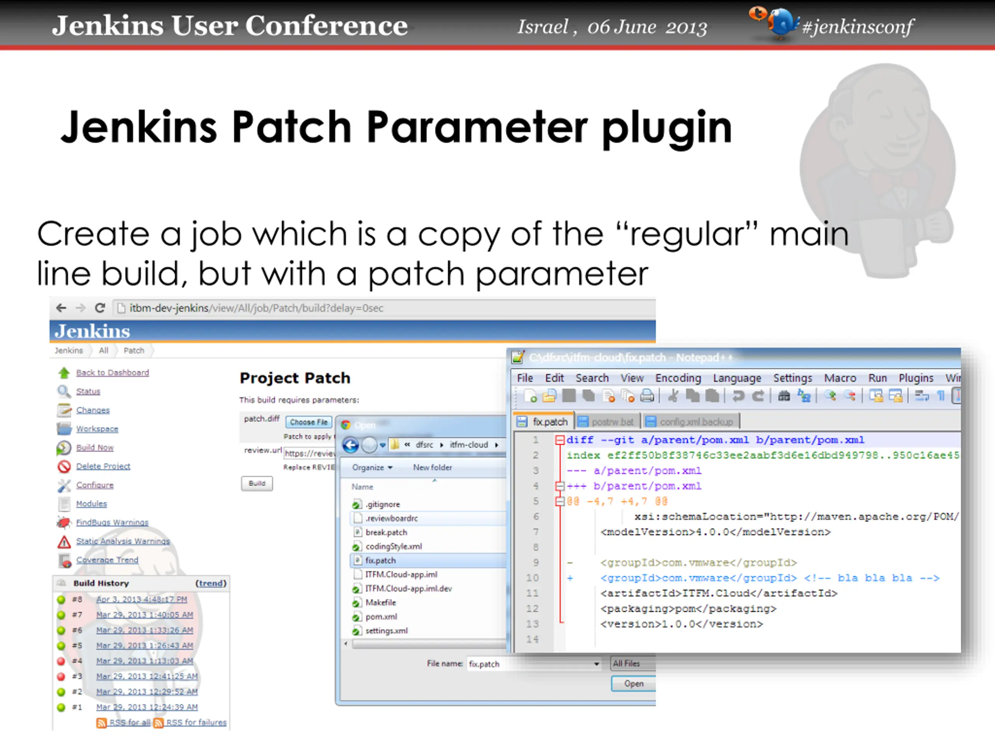Collapse the fold marker at line 5

coord(560,501)
